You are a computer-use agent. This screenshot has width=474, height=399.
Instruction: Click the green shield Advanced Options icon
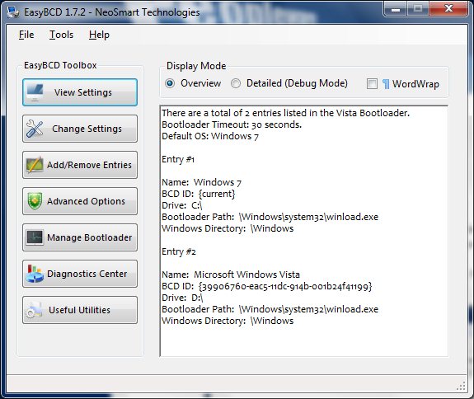point(35,201)
